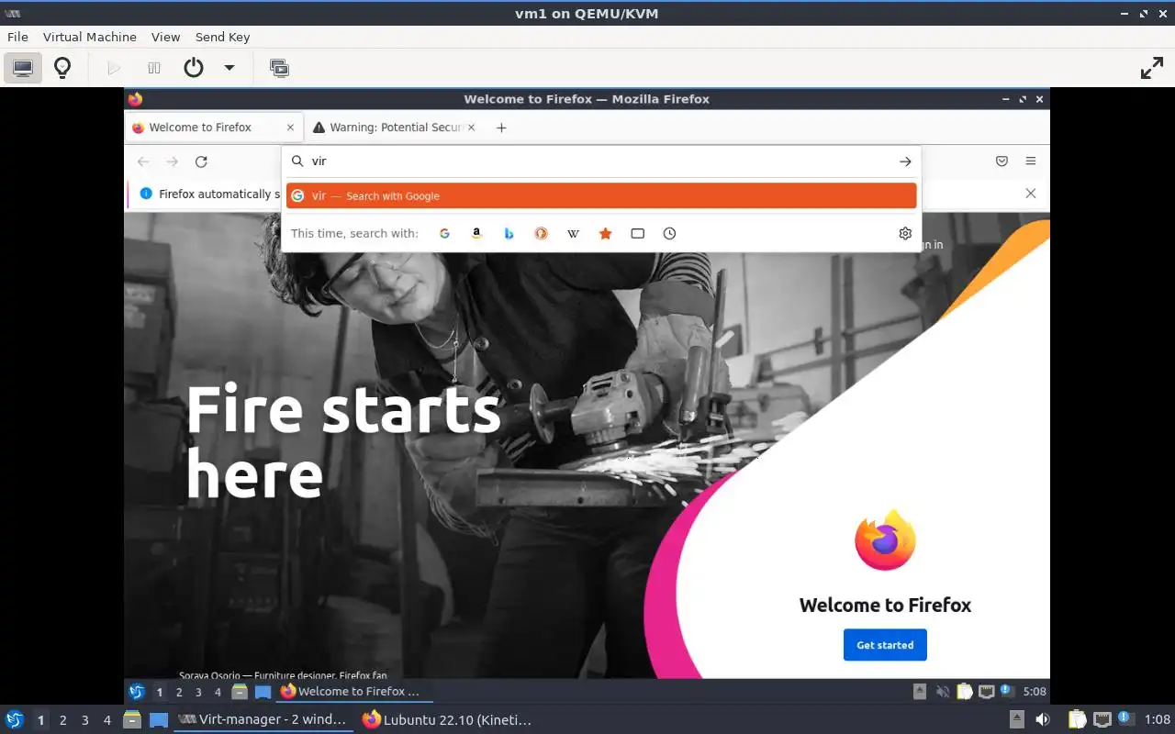Click the show desktop icon in the guest panel
Screen dimensions: 1175x734
tap(263, 692)
